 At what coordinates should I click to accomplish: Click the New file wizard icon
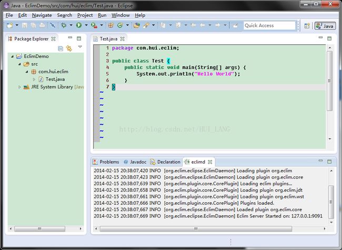point(9,25)
